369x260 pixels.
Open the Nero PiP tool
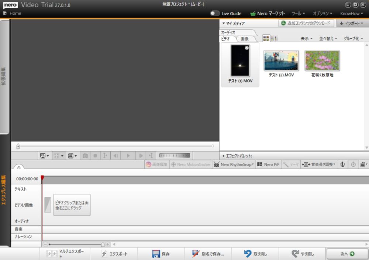[x=268, y=164]
